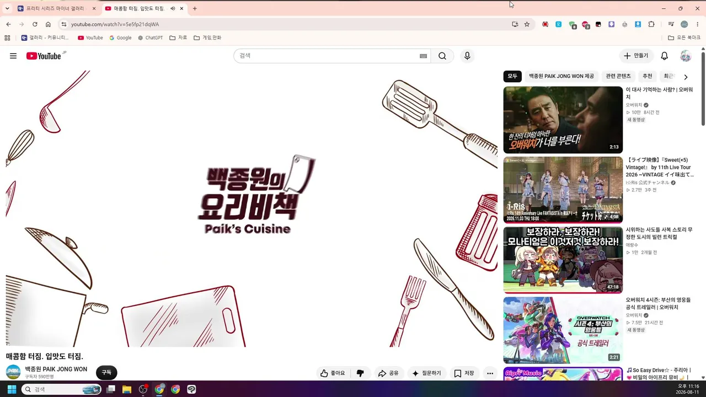Go back using the browser back arrow
The height and width of the screenshot is (397, 706).
pos(8,24)
